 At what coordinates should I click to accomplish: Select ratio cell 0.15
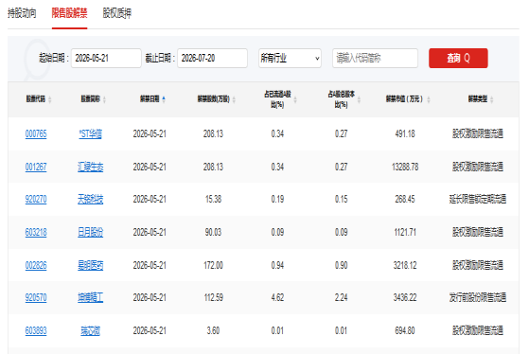click(x=341, y=199)
